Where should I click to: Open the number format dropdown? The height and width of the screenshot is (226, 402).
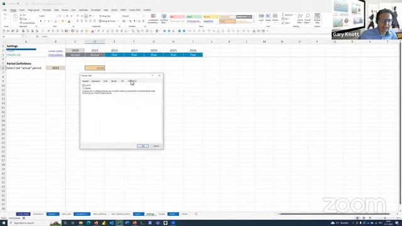144,16
